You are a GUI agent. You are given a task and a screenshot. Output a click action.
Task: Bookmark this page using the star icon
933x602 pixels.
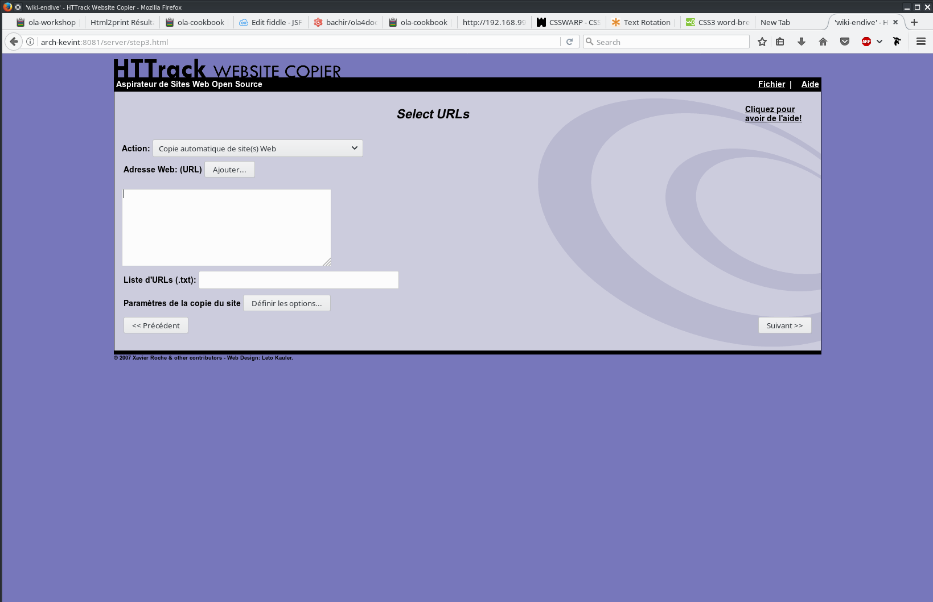click(x=762, y=42)
